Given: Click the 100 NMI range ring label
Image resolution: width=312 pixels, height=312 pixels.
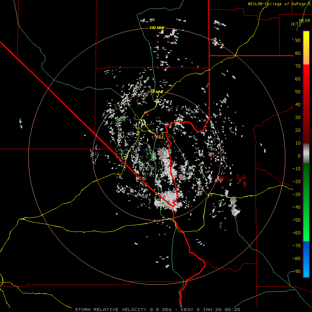Looking at the screenshot, I should (x=157, y=28).
